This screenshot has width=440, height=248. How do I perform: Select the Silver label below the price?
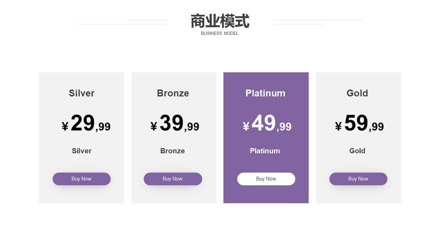81,151
